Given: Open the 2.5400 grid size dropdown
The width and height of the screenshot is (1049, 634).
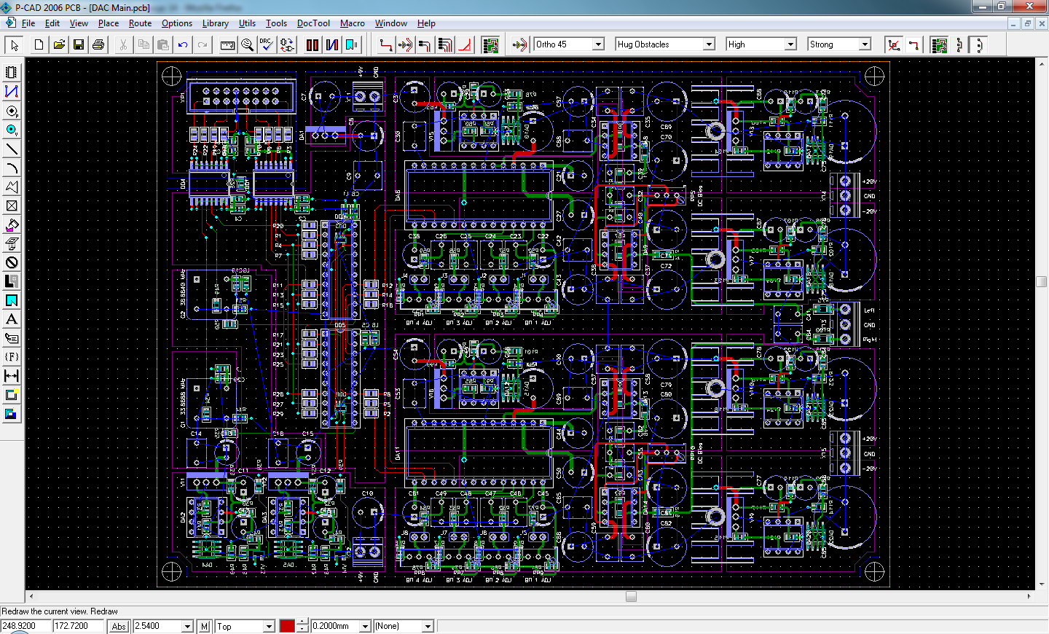Looking at the screenshot, I should 187,626.
